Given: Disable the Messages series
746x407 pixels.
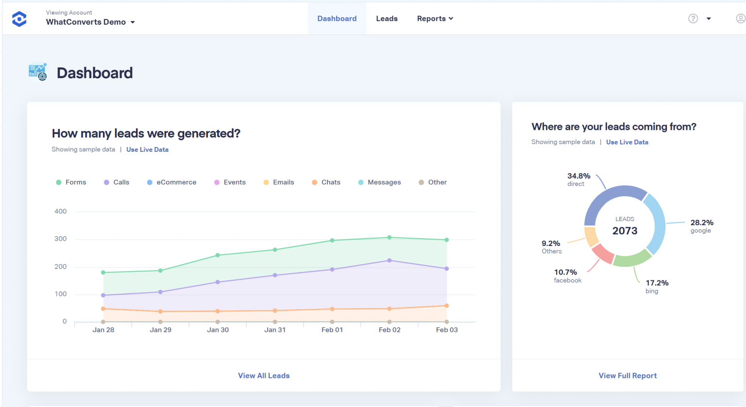Looking at the screenshot, I should point(379,182).
